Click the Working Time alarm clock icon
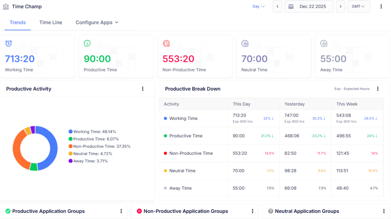Viewport: 391px width, 219px height. [x=9, y=43]
